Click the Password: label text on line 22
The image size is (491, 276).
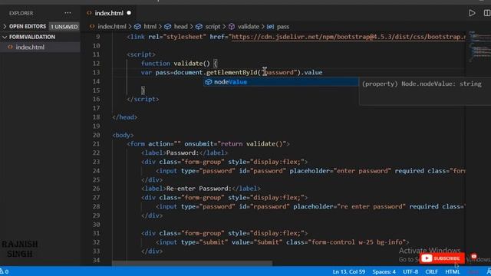pyautogui.click(x=183, y=153)
